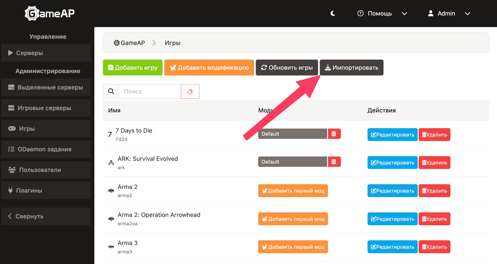This screenshot has height=264, width=497.
Task: Collapse the sidebar with Свернуть
Action: tap(46, 216)
